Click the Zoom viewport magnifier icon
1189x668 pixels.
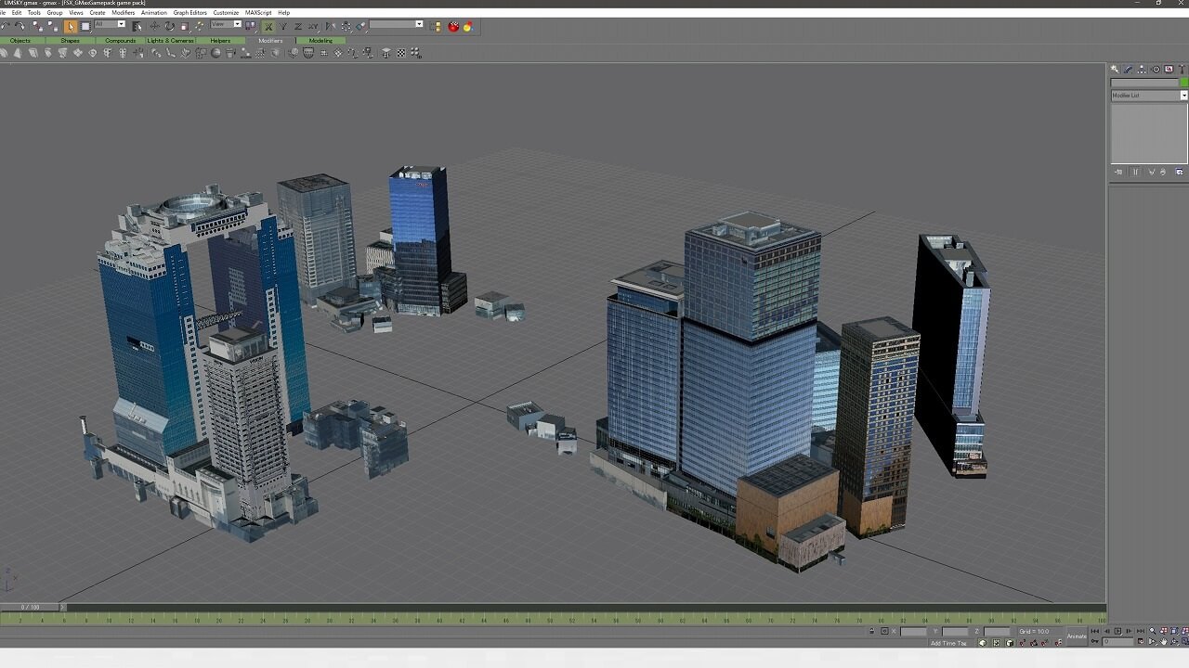pyautogui.click(x=1153, y=632)
